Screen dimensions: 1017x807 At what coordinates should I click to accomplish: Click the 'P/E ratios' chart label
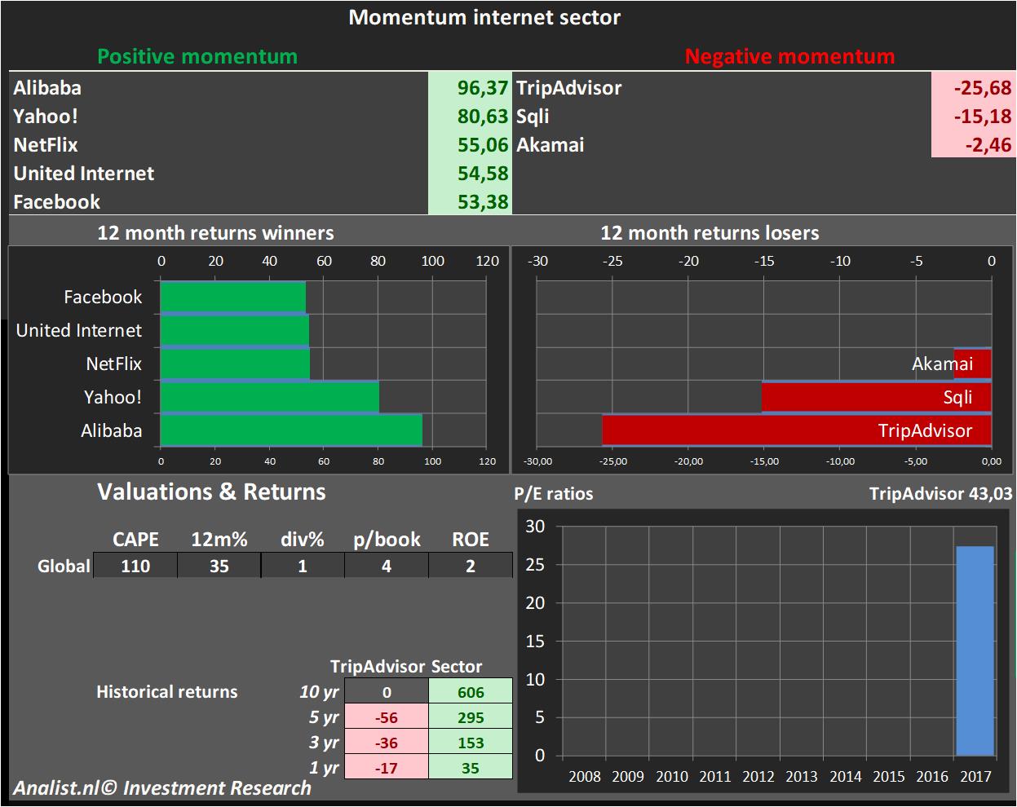[554, 494]
